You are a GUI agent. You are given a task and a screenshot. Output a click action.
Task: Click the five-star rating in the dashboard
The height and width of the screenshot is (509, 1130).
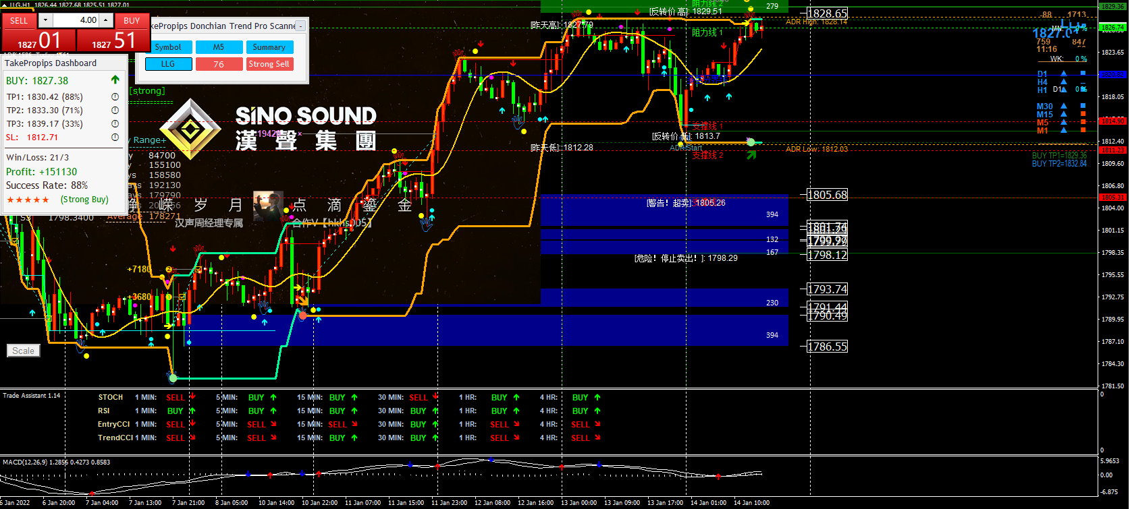[x=28, y=200]
